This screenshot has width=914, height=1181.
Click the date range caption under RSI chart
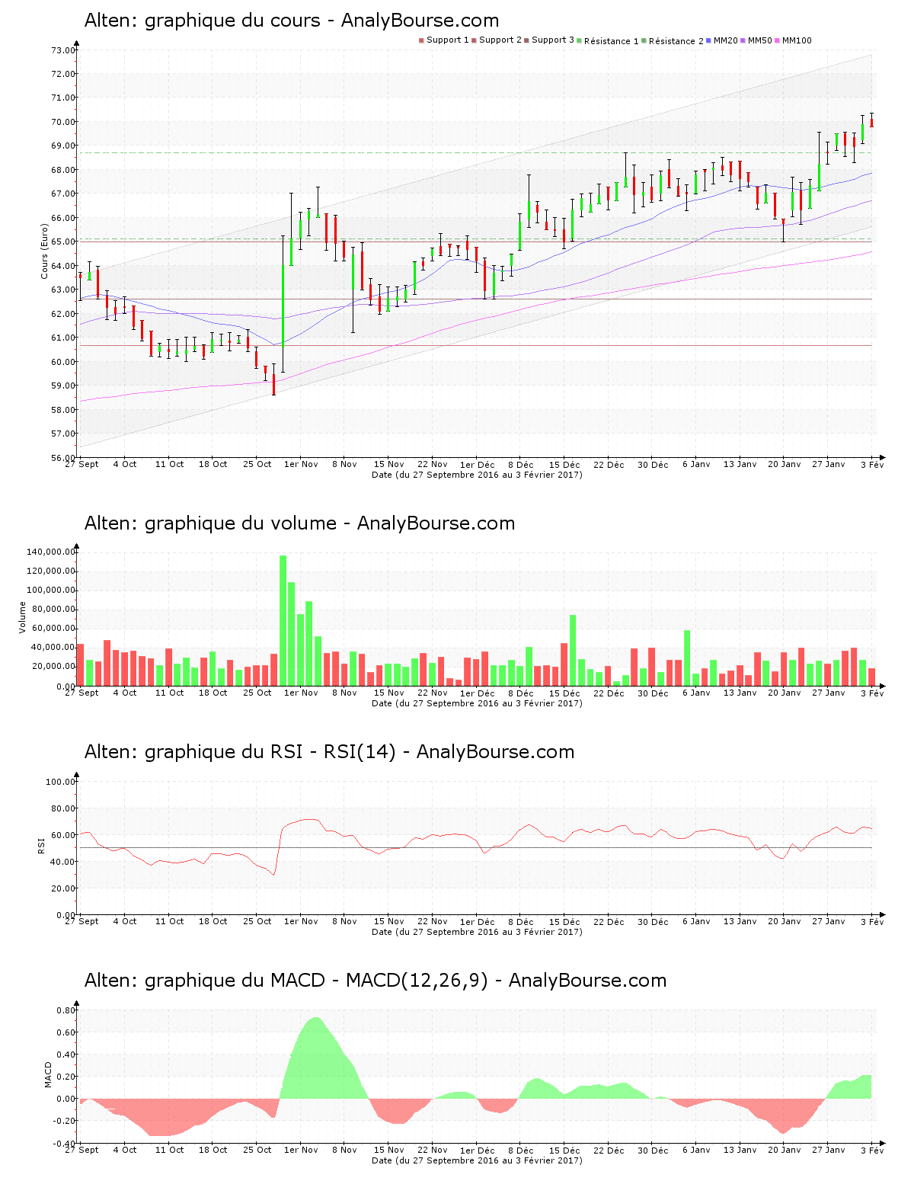[477, 932]
